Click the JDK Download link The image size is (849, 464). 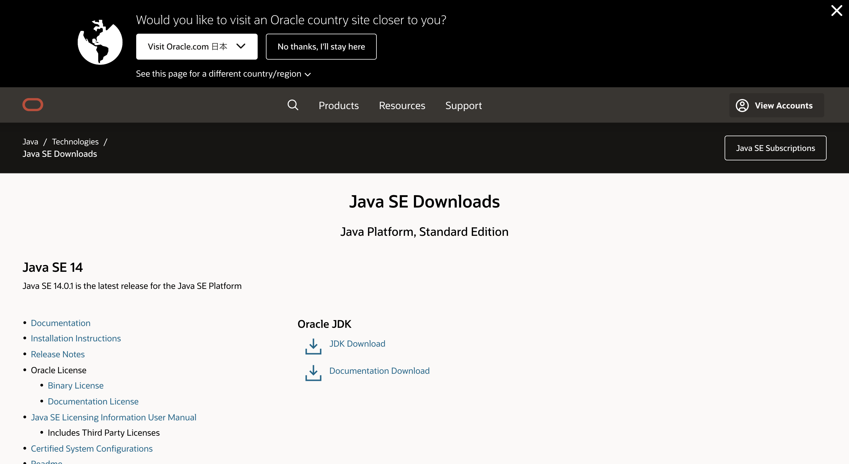[x=357, y=344]
